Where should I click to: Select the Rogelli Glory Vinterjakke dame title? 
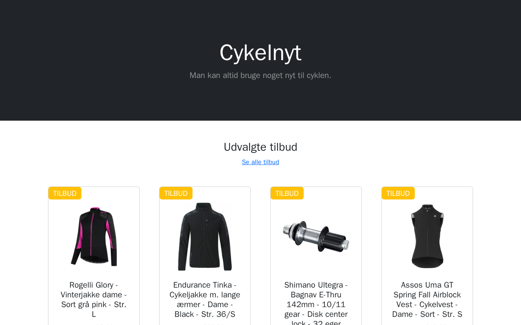pyautogui.click(x=94, y=300)
